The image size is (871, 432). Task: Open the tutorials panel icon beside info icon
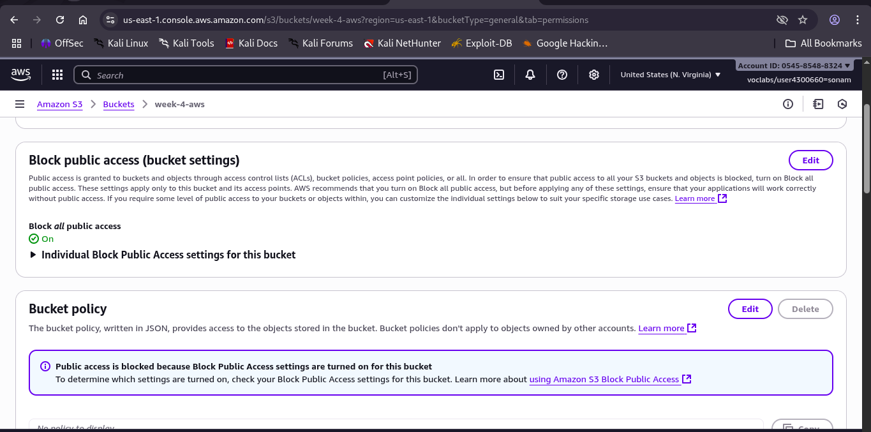(x=818, y=104)
